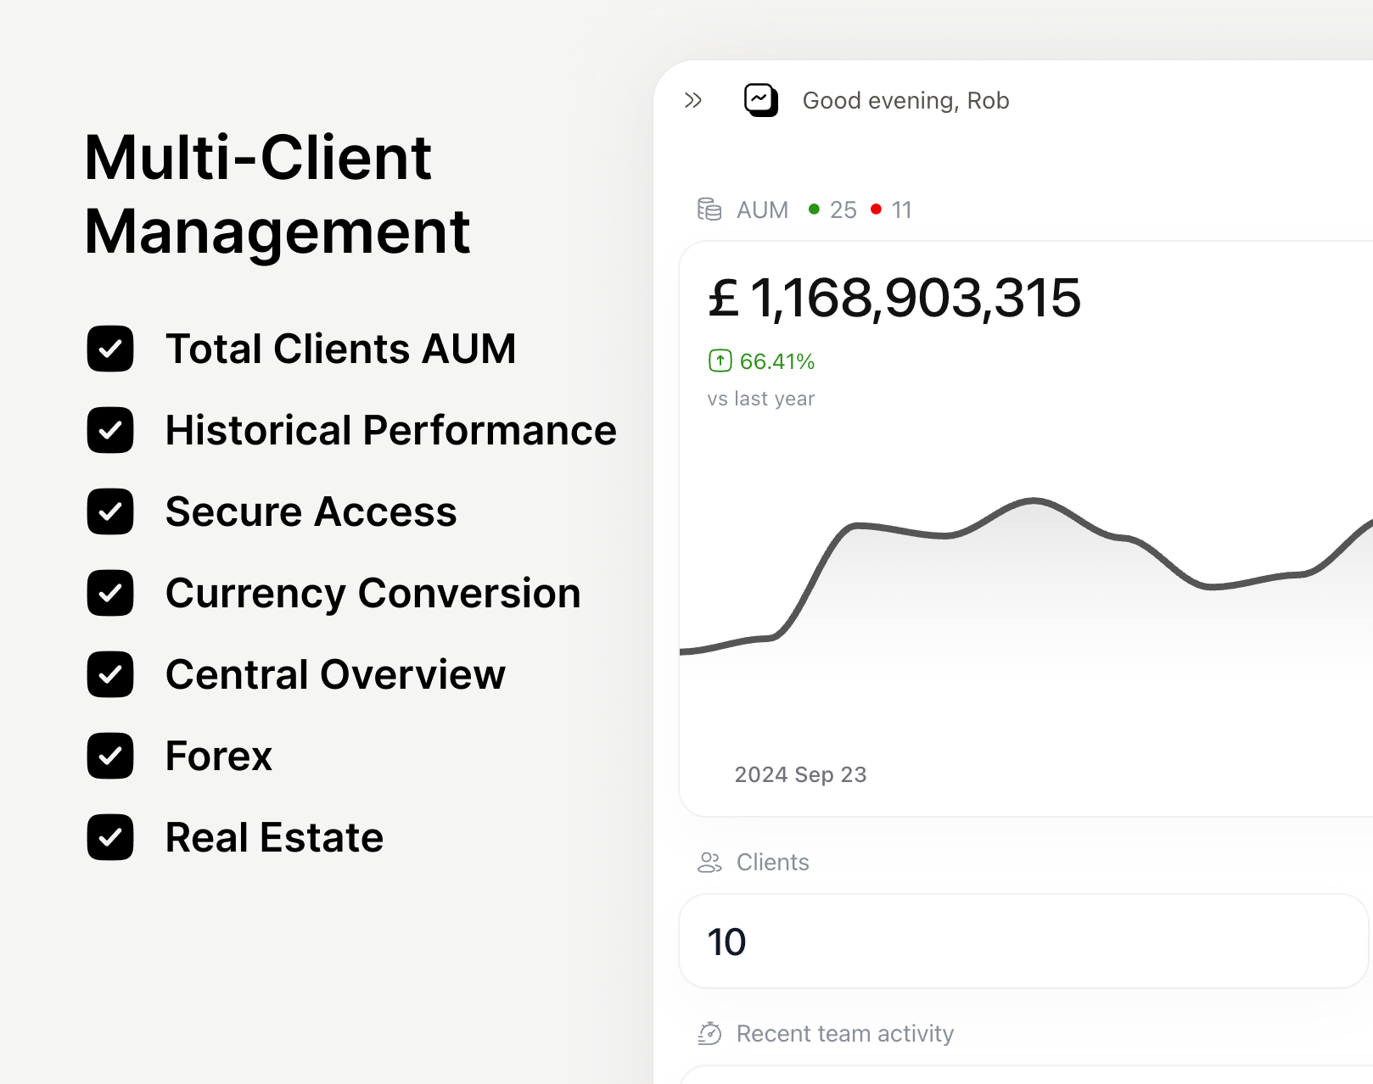The width and height of the screenshot is (1373, 1084).
Task: Click the Recent team activity clock icon
Action: (x=709, y=1033)
